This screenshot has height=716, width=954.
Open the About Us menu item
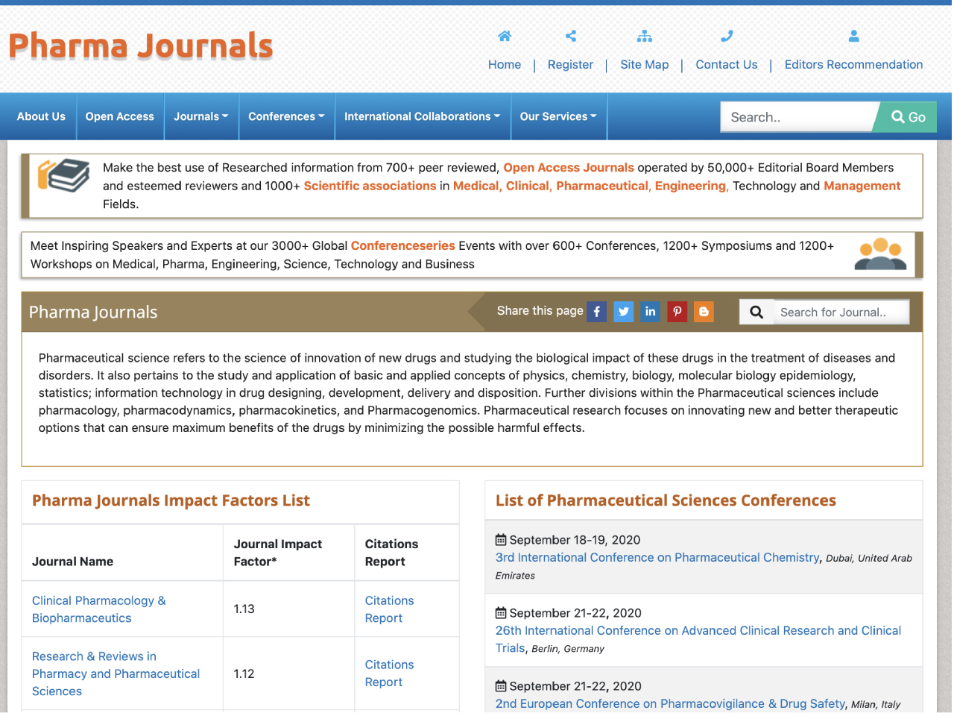coord(41,116)
